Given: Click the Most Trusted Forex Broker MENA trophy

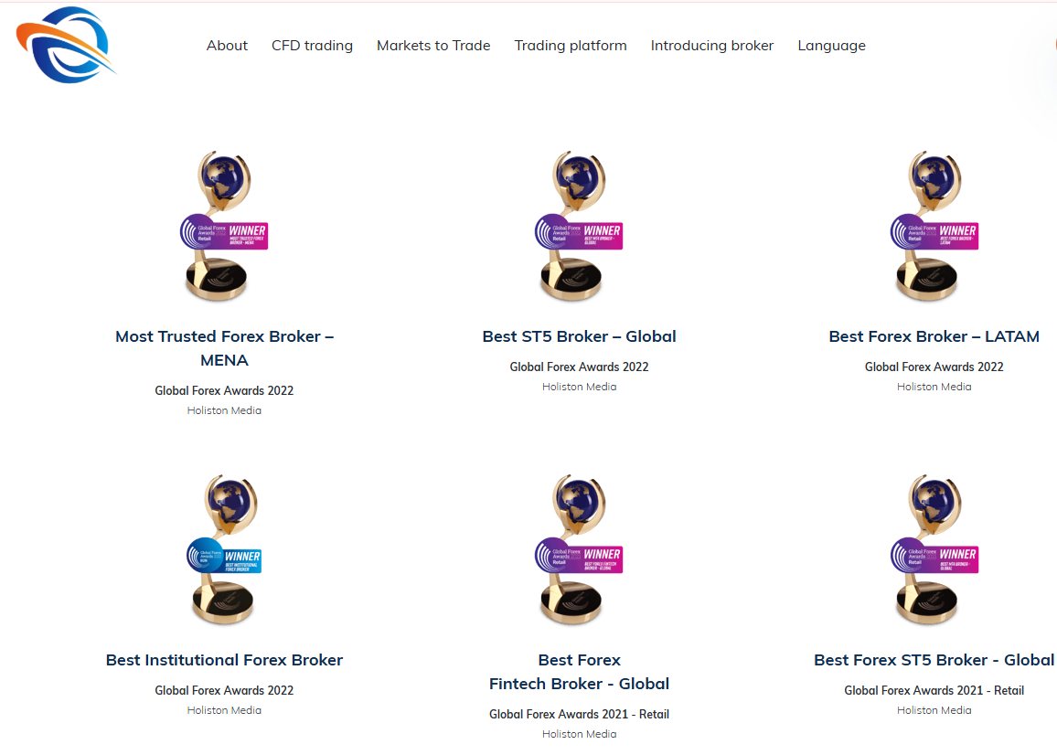Looking at the screenshot, I should click(x=223, y=227).
